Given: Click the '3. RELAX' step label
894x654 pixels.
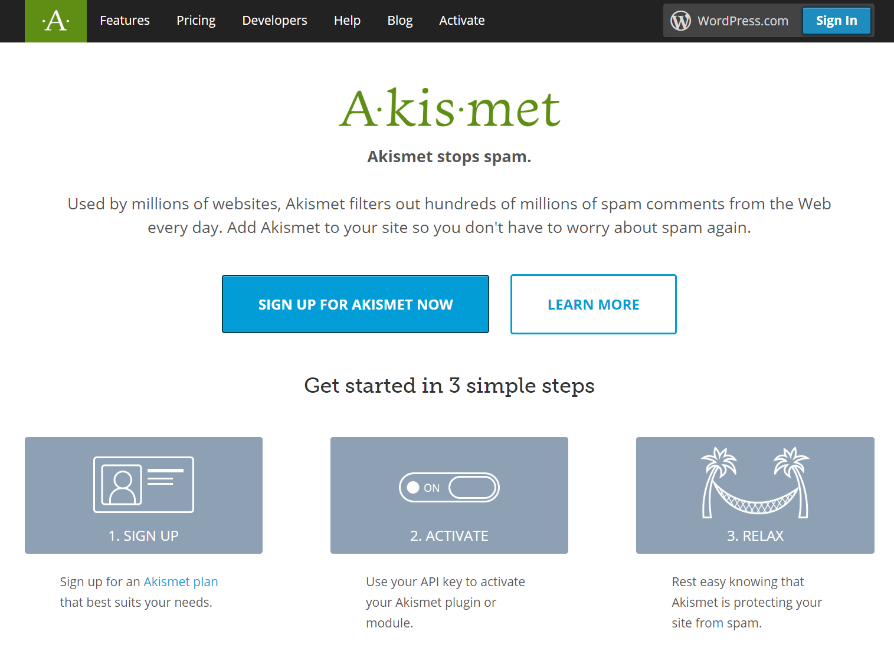Looking at the screenshot, I should (755, 535).
